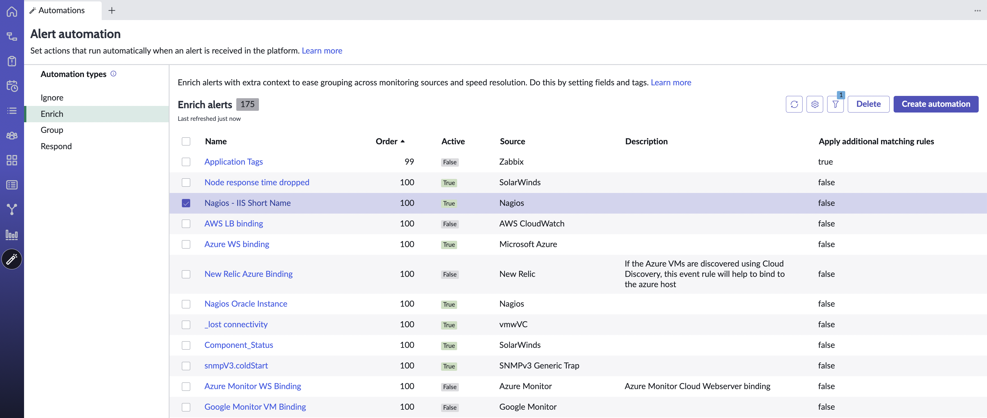Open the teams group sidebar icon
Image resolution: width=987 pixels, height=418 pixels.
coord(12,136)
